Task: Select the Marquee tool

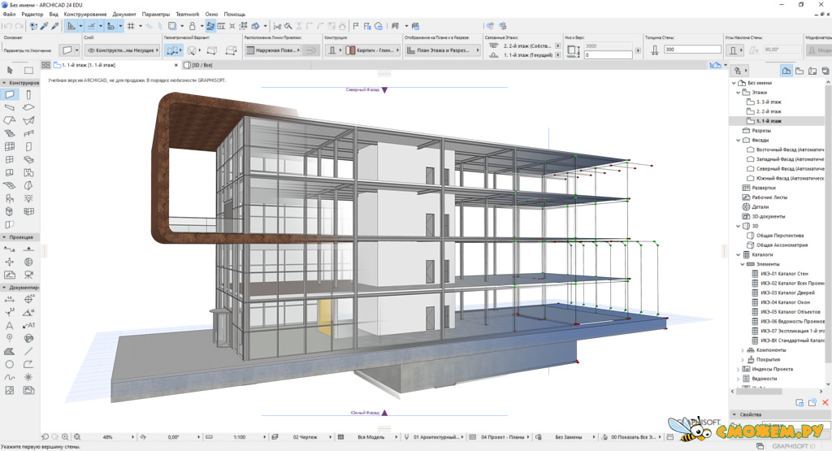Action: [28, 70]
